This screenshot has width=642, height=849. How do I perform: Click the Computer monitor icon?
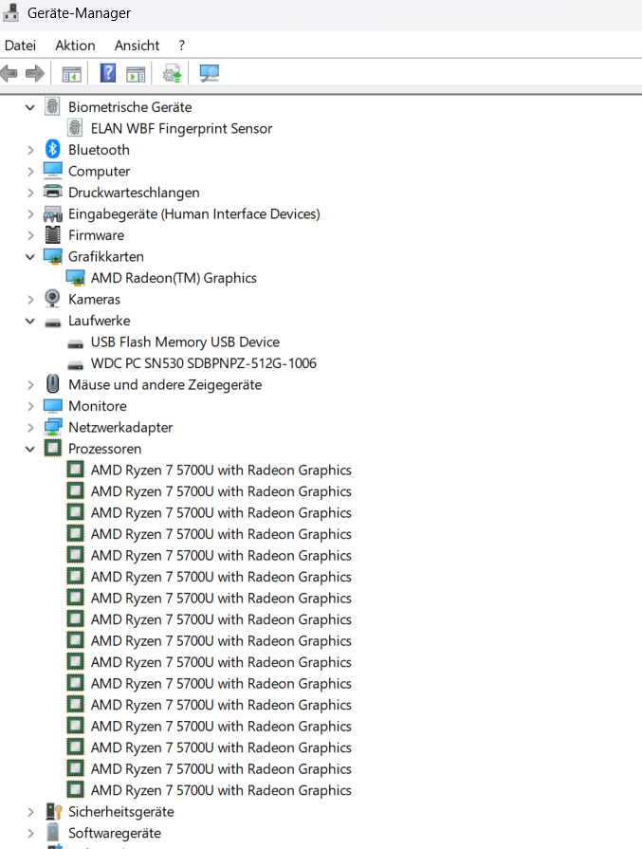52,171
